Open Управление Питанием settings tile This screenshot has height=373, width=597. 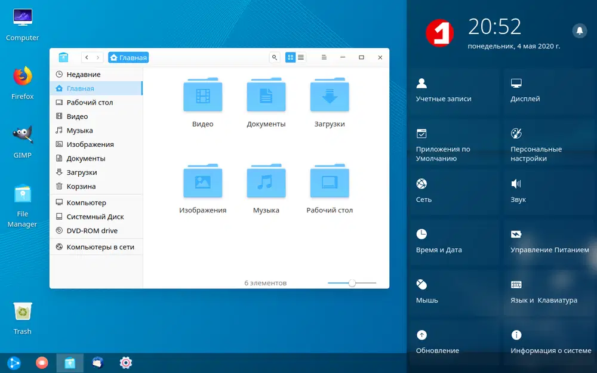pyautogui.click(x=549, y=241)
